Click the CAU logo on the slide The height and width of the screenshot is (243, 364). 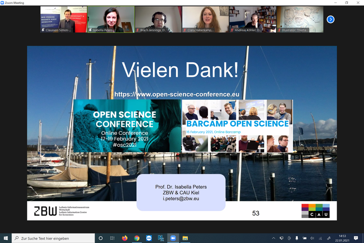316,211
